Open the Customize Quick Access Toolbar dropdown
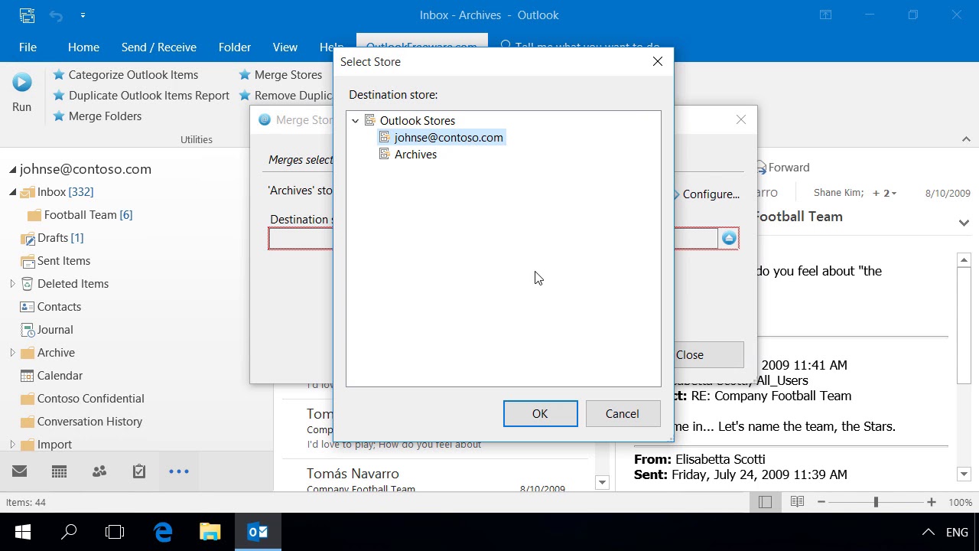979x551 pixels. pyautogui.click(x=83, y=15)
